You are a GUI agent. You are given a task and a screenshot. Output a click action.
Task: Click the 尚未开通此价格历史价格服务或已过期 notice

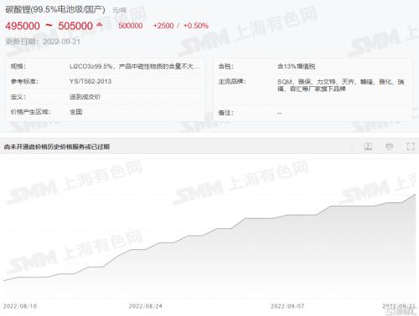[x=57, y=146]
